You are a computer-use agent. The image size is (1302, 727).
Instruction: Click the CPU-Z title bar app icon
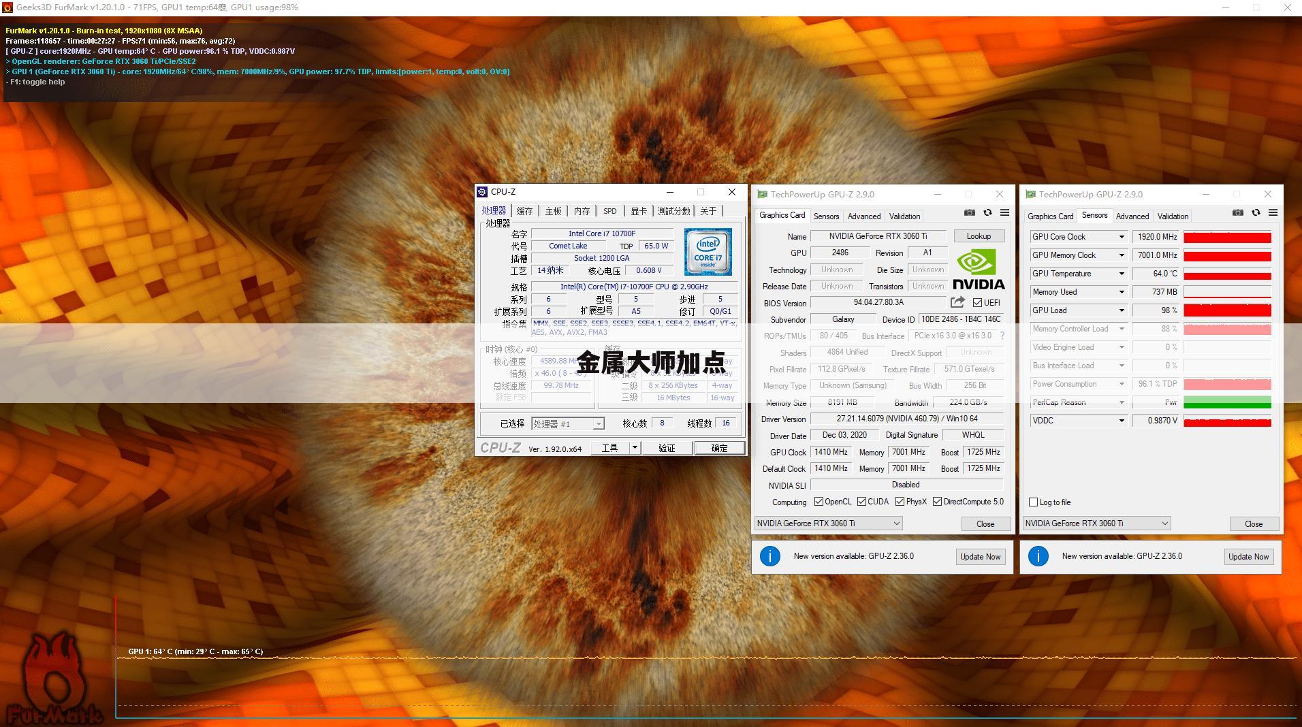click(x=482, y=192)
